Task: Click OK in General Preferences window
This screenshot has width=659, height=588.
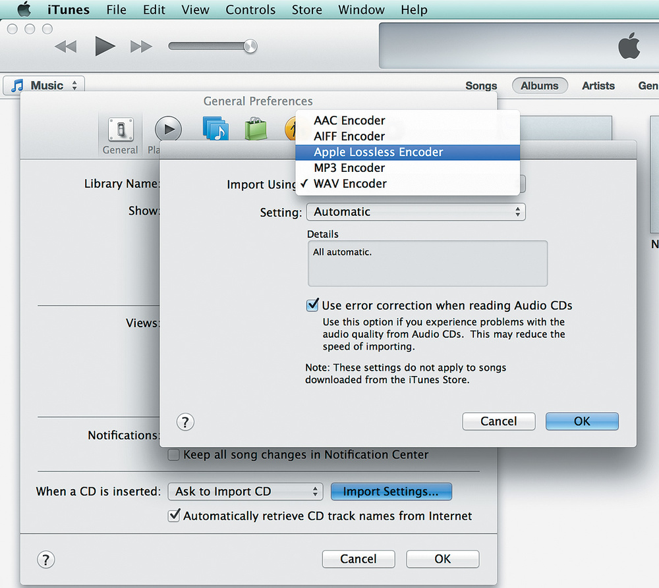Action: coord(443,559)
